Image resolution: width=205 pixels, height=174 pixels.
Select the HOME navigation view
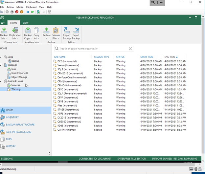[26, 110]
